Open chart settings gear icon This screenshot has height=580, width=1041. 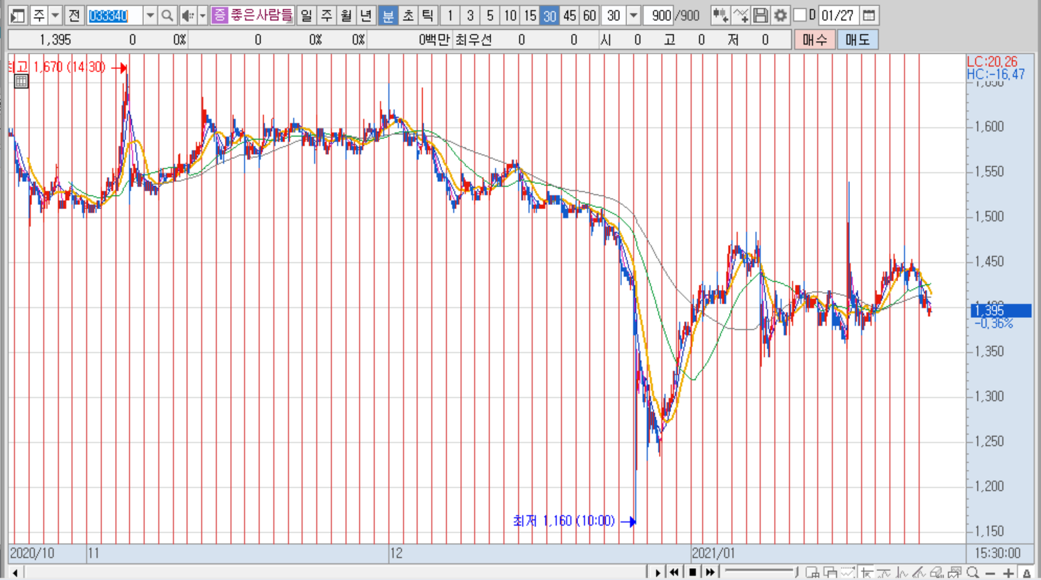780,15
